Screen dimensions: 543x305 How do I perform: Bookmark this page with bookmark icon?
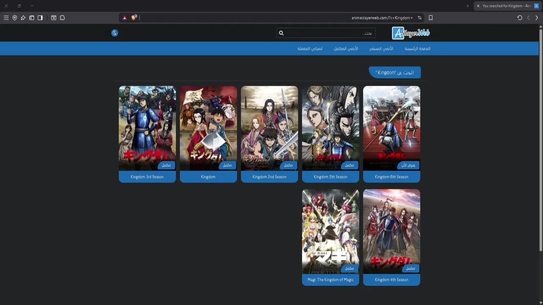pos(431,18)
